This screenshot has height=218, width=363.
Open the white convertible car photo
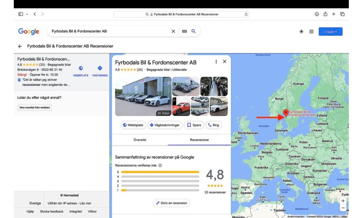click(219, 106)
